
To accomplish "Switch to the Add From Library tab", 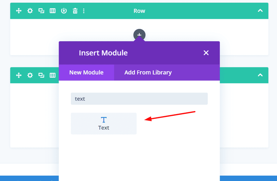I will [148, 73].
